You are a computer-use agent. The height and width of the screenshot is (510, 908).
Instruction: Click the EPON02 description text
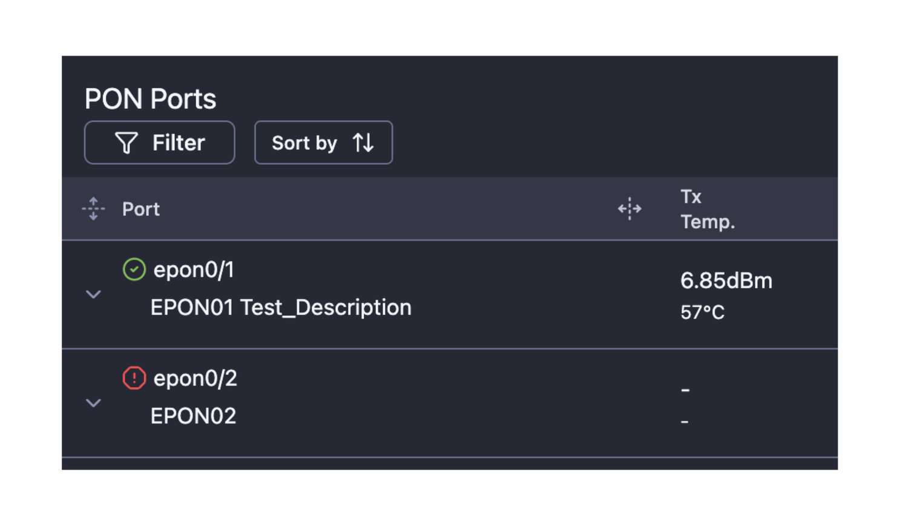193,416
